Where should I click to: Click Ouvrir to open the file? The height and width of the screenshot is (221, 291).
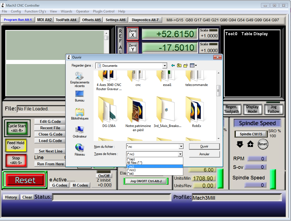click(204, 146)
